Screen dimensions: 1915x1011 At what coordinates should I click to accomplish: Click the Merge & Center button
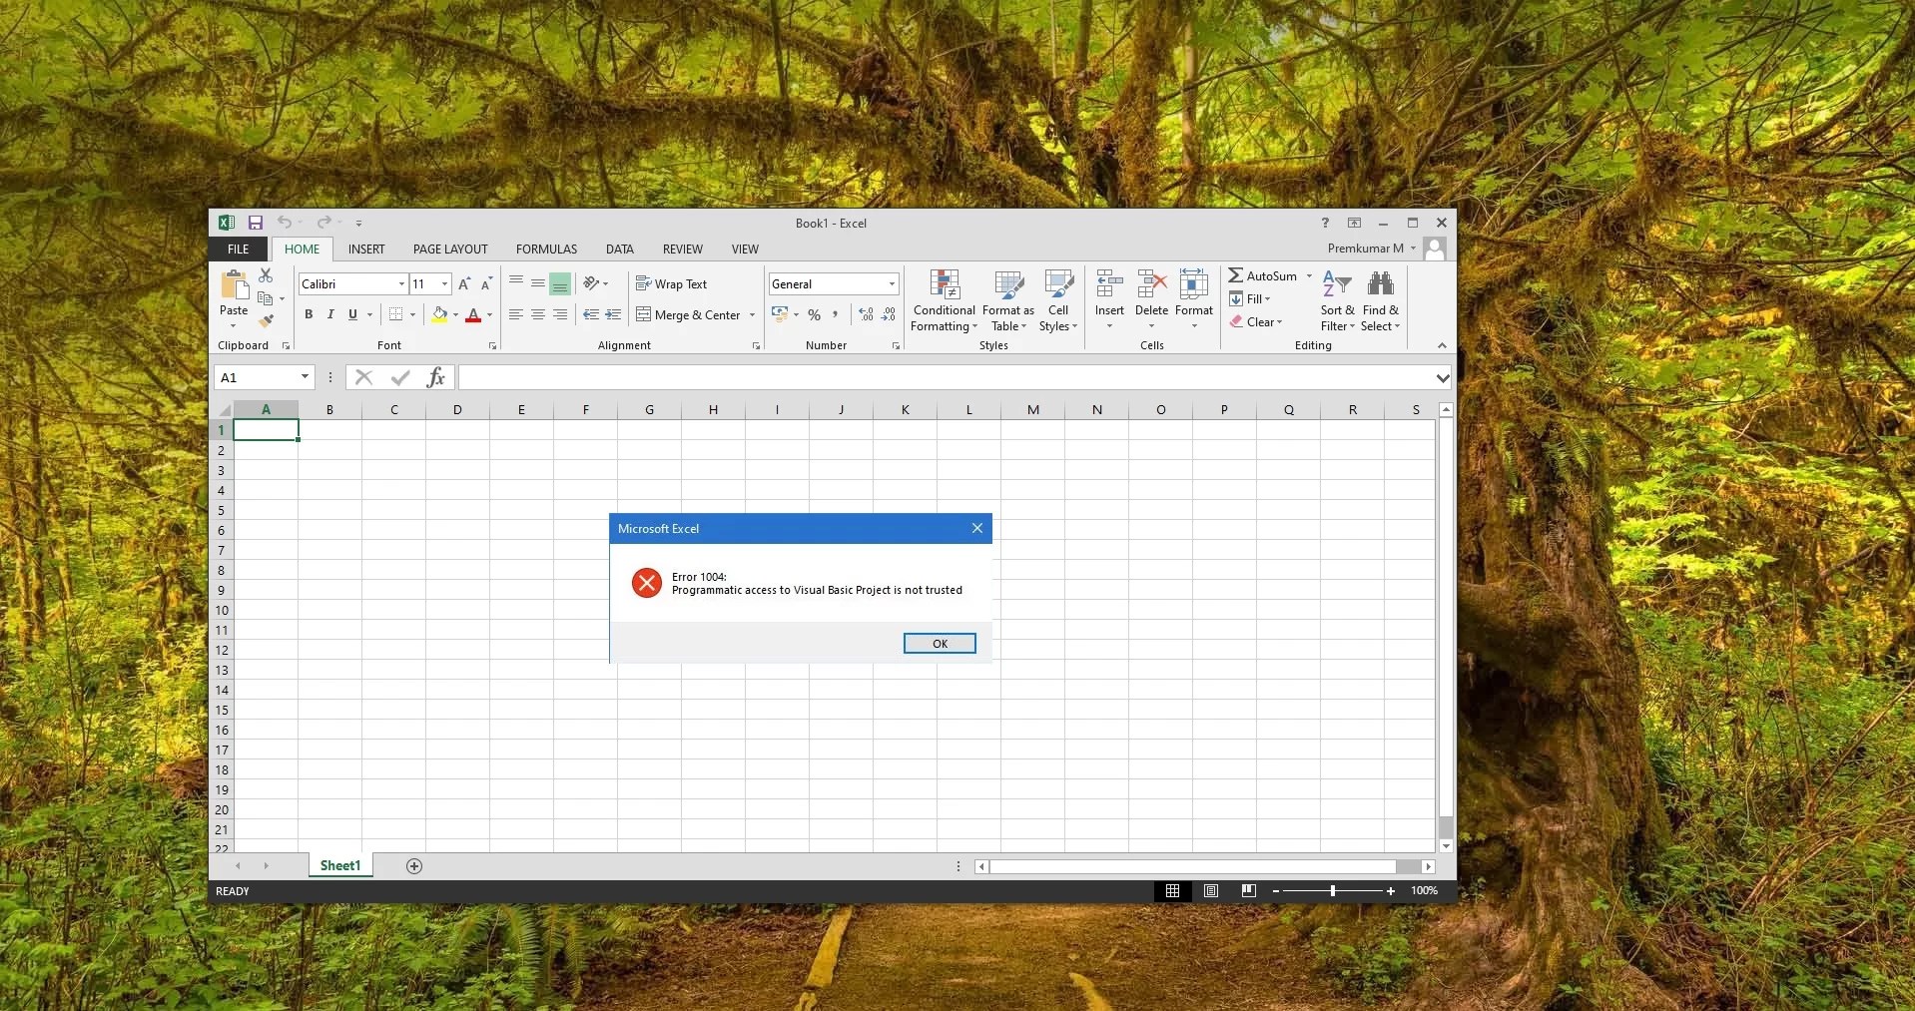[x=688, y=315]
